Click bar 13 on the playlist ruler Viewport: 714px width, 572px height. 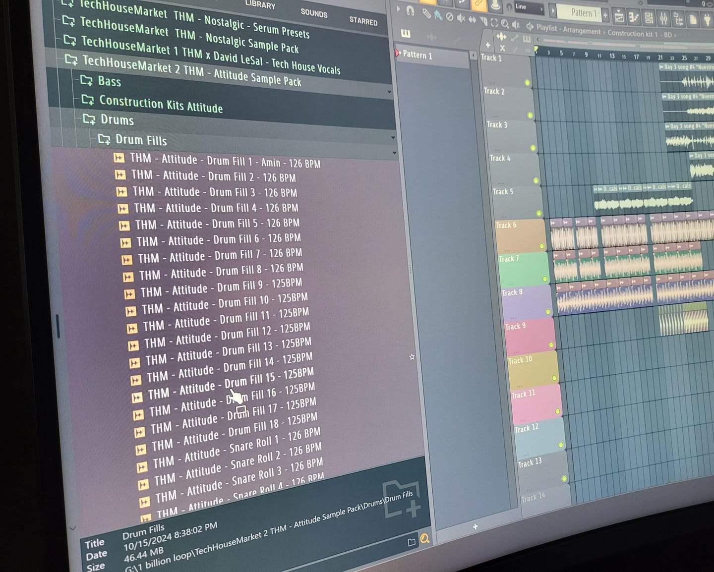tap(612, 56)
